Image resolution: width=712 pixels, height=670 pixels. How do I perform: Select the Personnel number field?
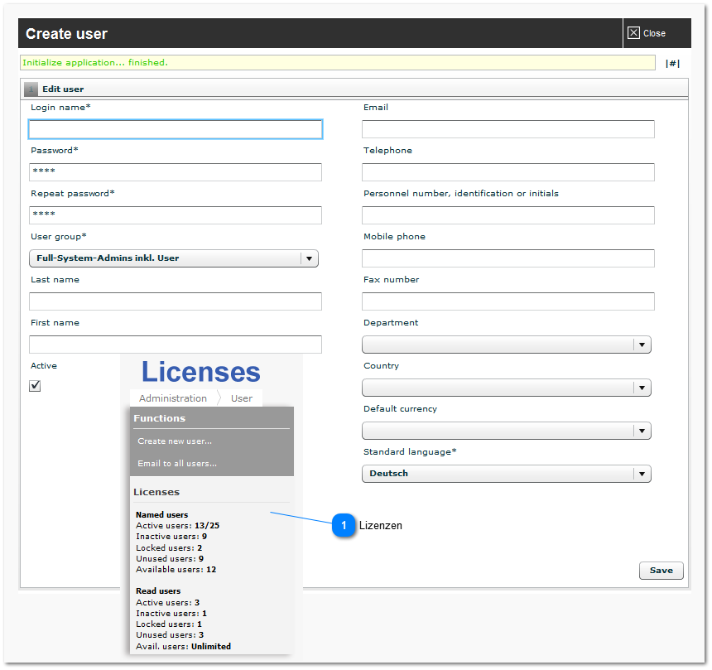pos(508,215)
